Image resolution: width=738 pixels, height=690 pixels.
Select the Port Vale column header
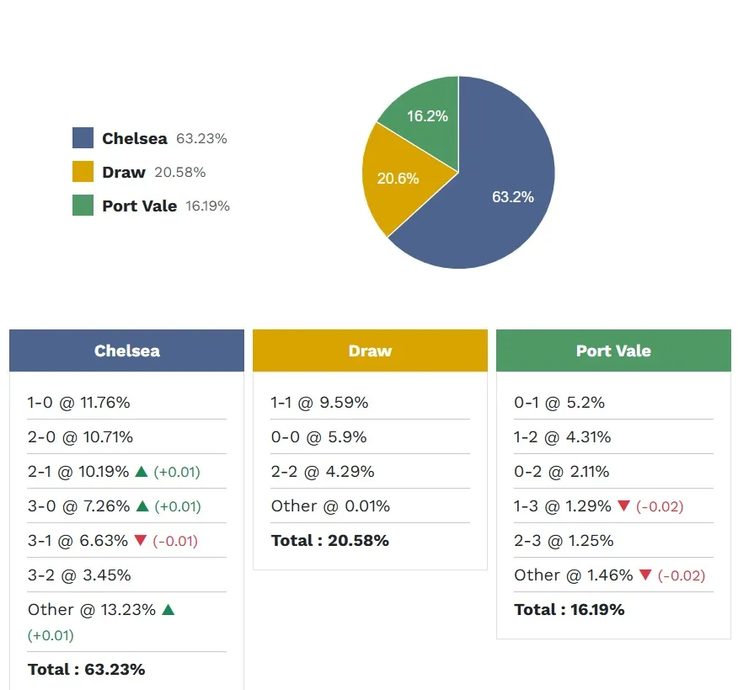pos(613,350)
